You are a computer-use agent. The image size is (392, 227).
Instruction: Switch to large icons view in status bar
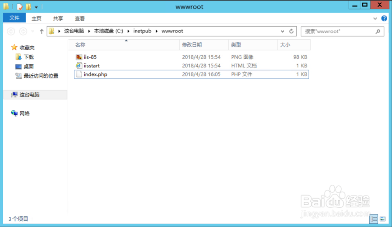click(383, 219)
